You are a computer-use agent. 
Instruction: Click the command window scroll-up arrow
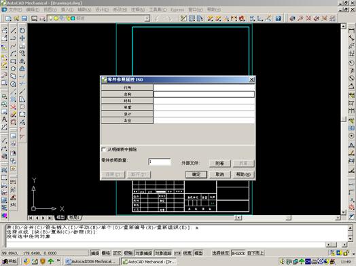point(350,228)
